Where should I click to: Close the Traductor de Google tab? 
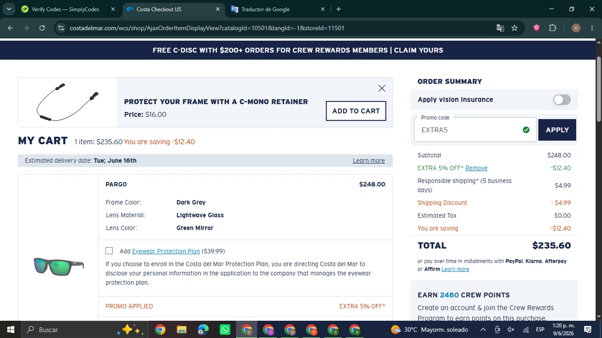tap(323, 9)
